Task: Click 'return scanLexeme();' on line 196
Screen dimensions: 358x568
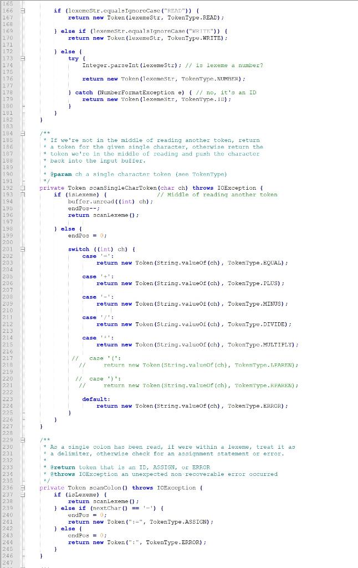Action: coord(103,215)
